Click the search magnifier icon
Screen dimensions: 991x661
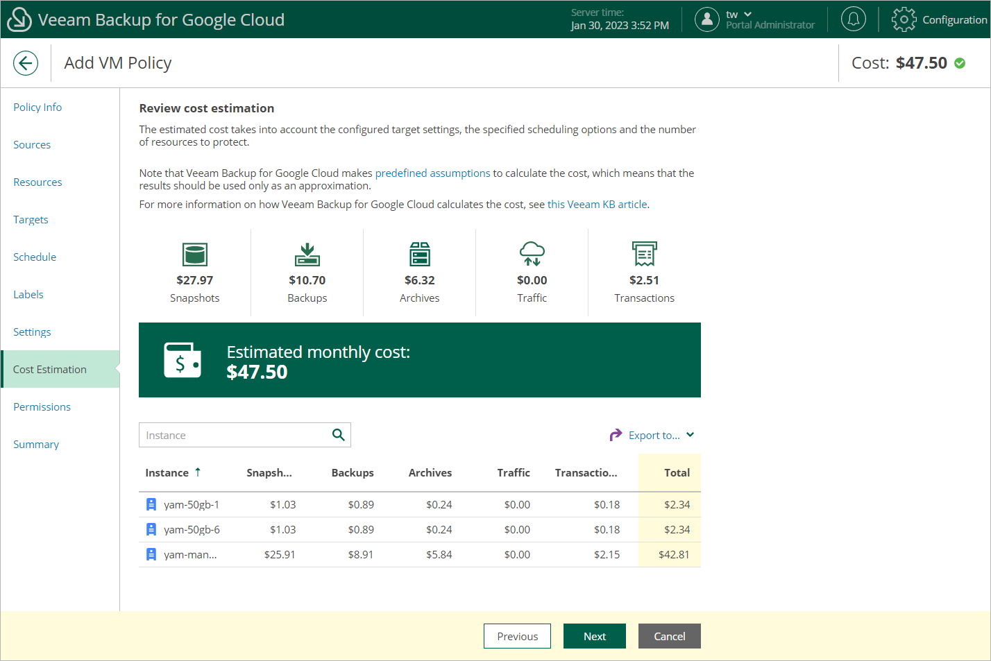coord(339,435)
